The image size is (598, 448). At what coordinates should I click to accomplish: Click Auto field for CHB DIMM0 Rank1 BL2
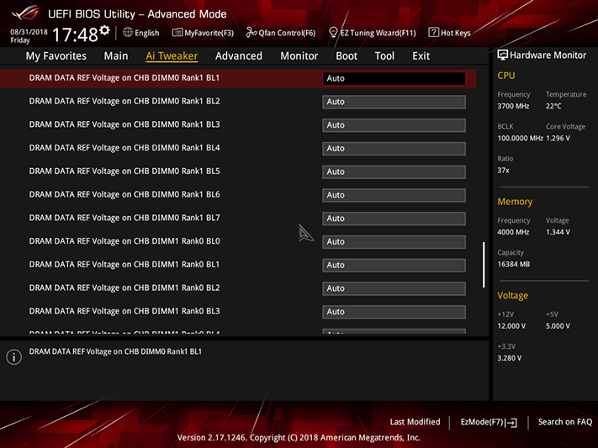click(394, 102)
